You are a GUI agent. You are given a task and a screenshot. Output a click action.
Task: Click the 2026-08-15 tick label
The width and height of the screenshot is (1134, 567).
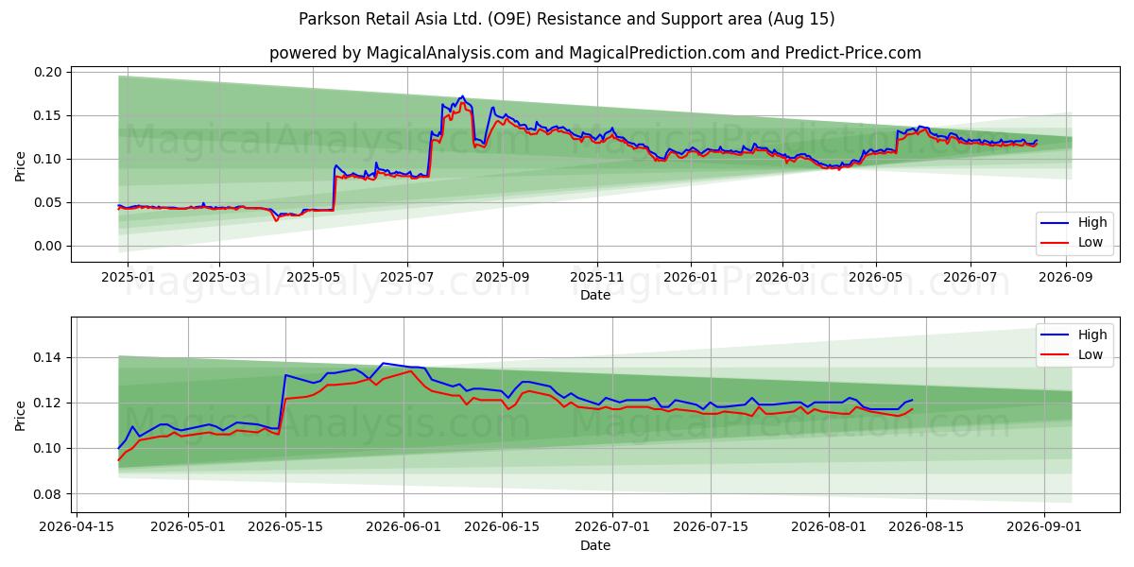point(927,527)
